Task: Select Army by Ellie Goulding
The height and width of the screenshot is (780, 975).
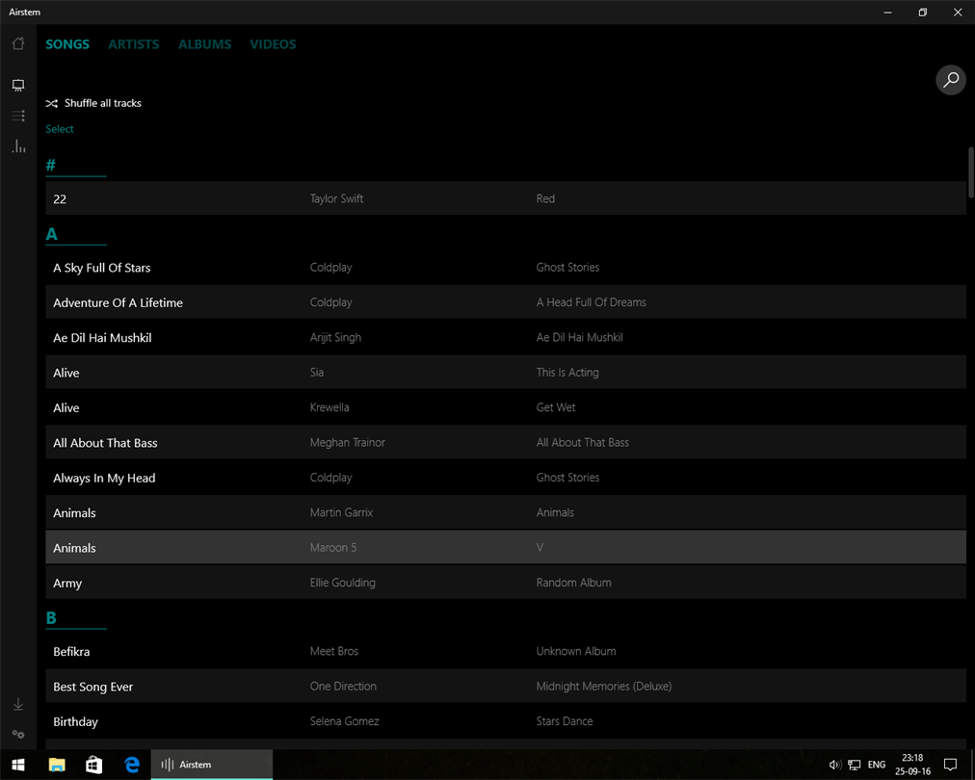Action: [506, 583]
